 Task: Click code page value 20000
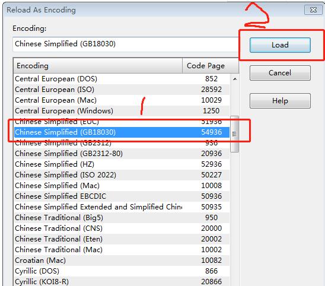point(211,228)
